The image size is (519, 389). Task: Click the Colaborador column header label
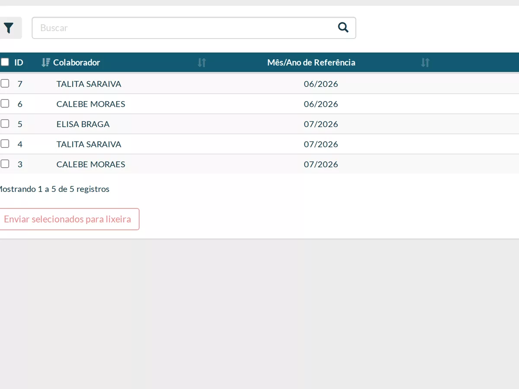tap(77, 63)
